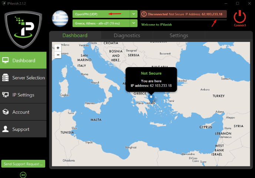Viewport: 255px width, 178px height.
Task: Click the GREECE label on the map
Action: pyautogui.click(x=140, y=93)
